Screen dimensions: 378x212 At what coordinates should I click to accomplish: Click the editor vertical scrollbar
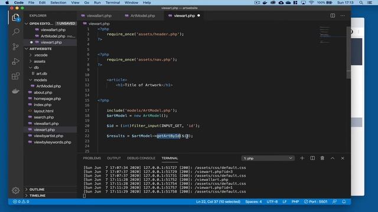pos(348,53)
